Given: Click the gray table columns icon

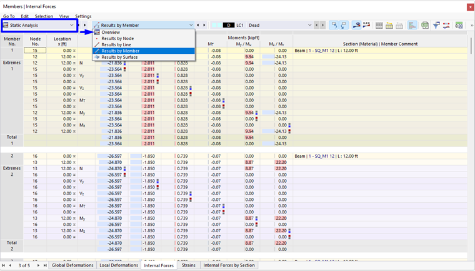Looking at the screenshot, I should [379, 26].
